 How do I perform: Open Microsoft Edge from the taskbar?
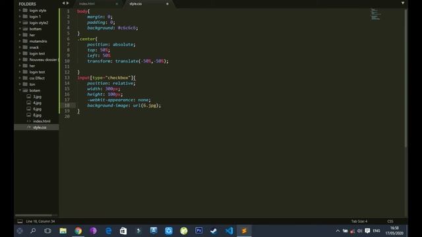coord(108,231)
